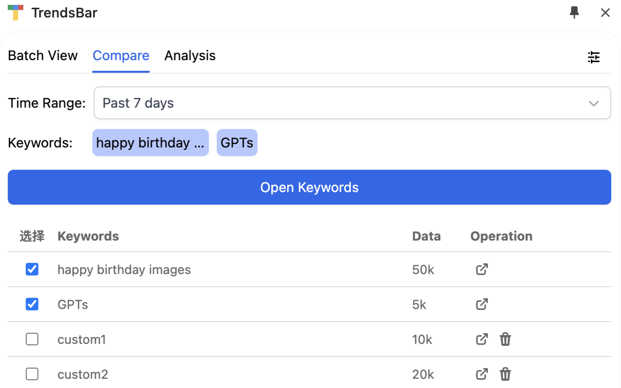This screenshot has width=621, height=388.
Task: Delete the custom2 keyword
Action: 505,374
